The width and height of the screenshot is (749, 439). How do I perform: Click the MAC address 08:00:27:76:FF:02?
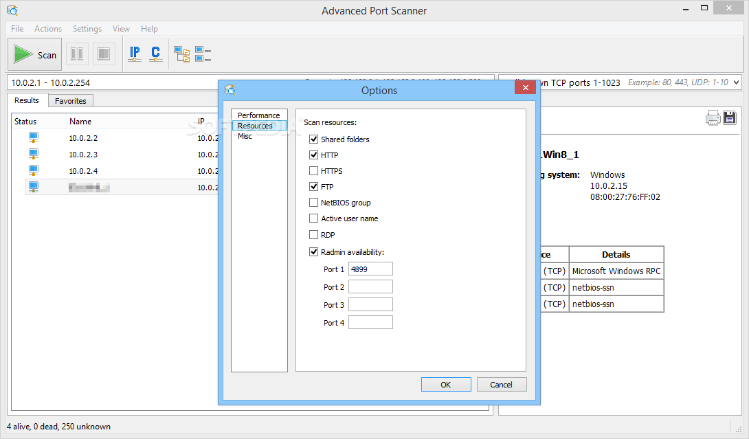[x=625, y=196]
